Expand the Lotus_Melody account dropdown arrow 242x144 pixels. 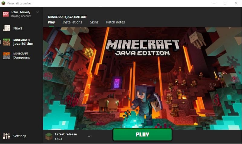(x=38, y=12)
